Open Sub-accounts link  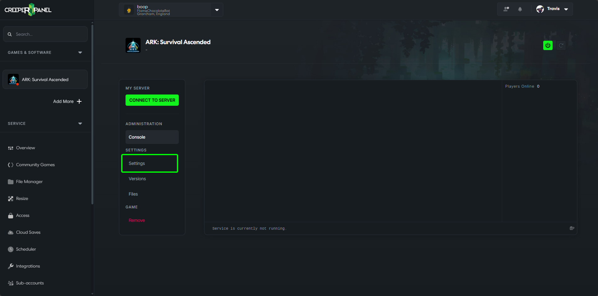tap(30, 283)
